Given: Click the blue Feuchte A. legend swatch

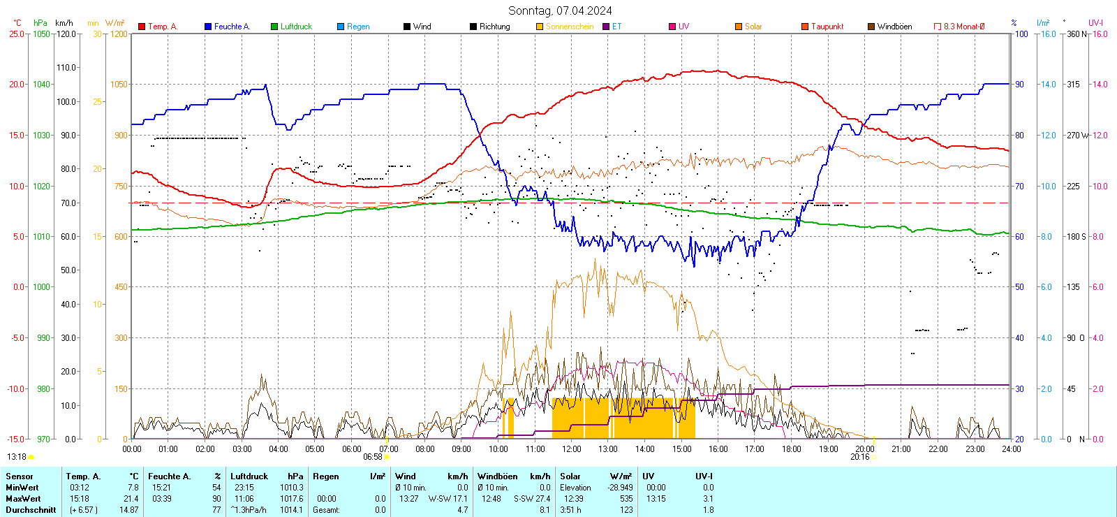Looking at the screenshot, I should coord(208,27).
